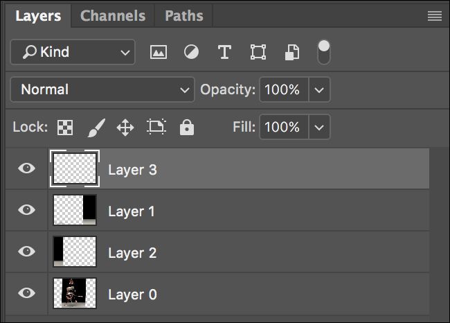Filter for shape layers icon
The height and width of the screenshot is (323, 450).
coord(258,52)
